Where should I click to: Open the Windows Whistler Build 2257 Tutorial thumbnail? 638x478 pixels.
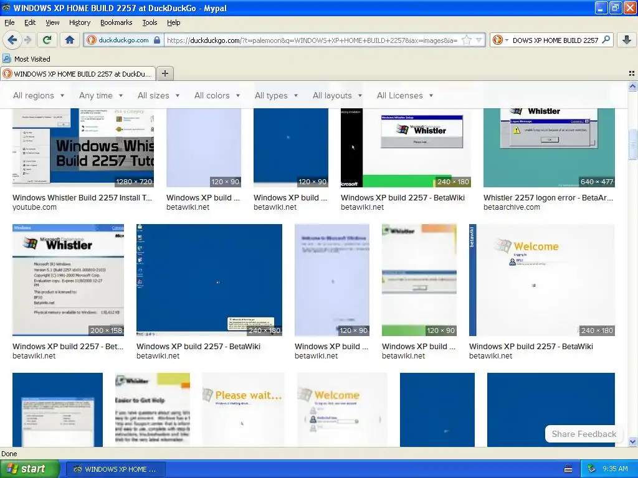pyautogui.click(x=83, y=148)
